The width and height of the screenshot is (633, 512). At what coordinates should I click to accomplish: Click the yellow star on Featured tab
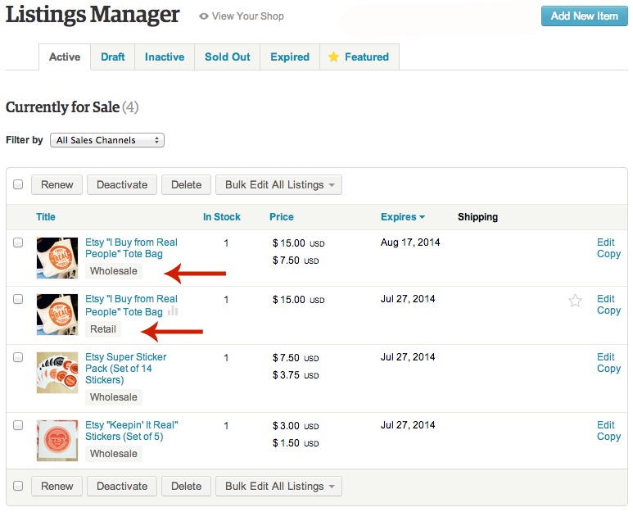tap(333, 57)
